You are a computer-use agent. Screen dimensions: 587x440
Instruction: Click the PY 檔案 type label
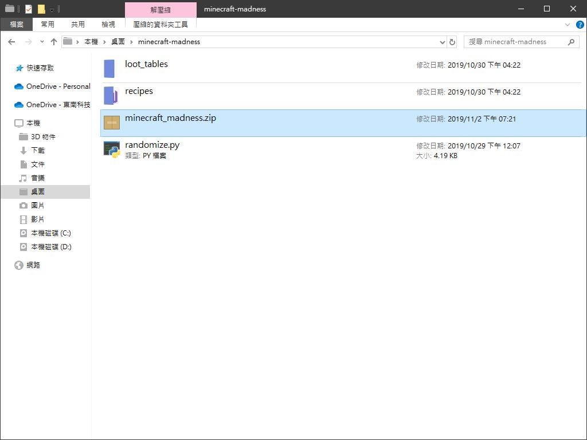pyautogui.click(x=154, y=156)
